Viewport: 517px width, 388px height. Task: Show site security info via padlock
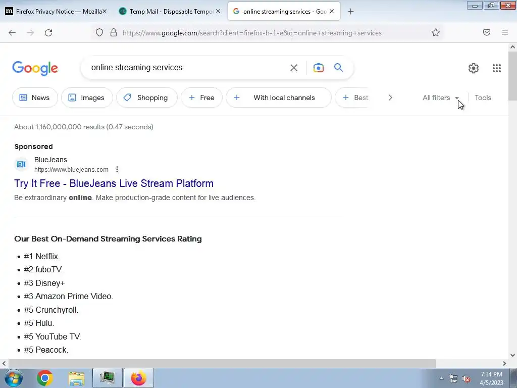114,32
